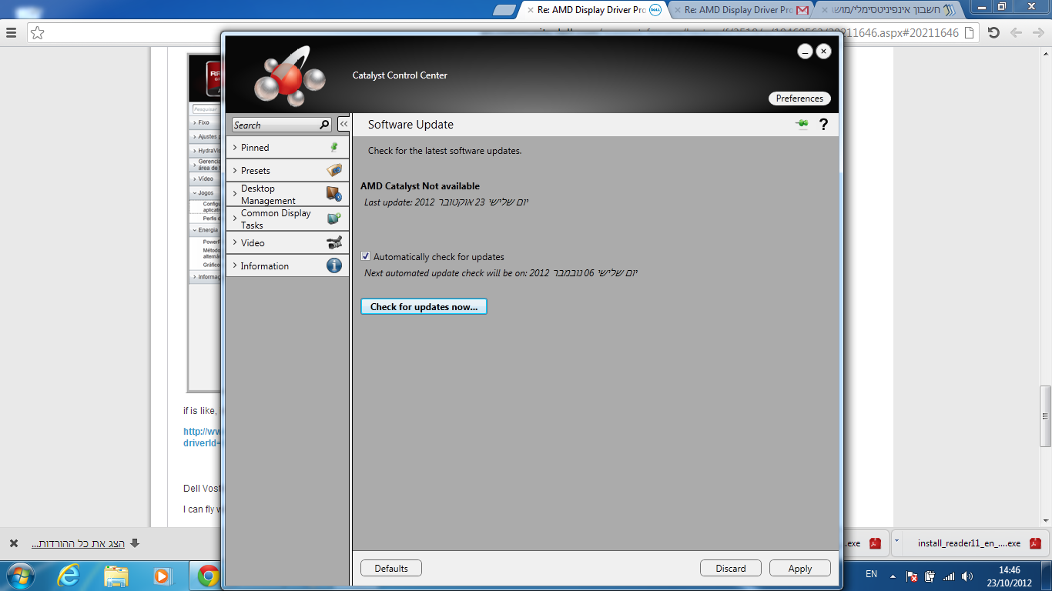The image size is (1052, 591).
Task: Launch Internet Explorer from the taskbar
Action: click(69, 576)
